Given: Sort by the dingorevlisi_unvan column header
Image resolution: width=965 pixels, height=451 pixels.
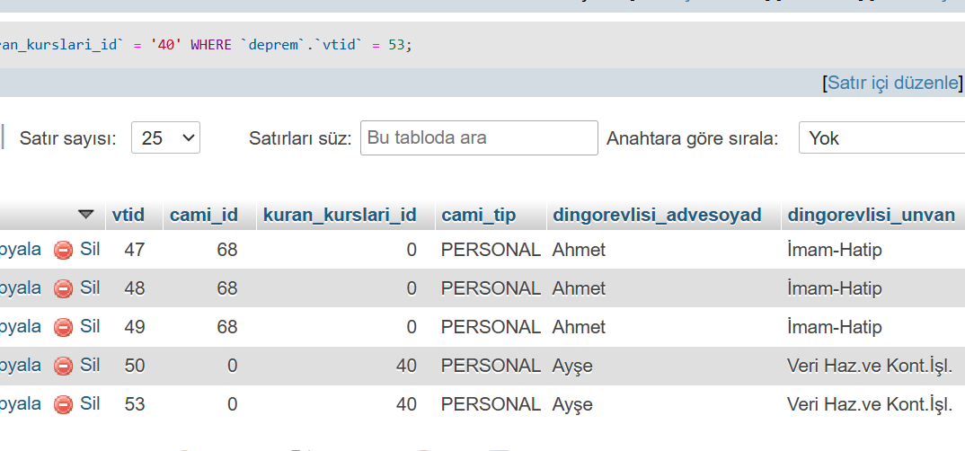Looking at the screenshot, I should [x=871, y=215].
